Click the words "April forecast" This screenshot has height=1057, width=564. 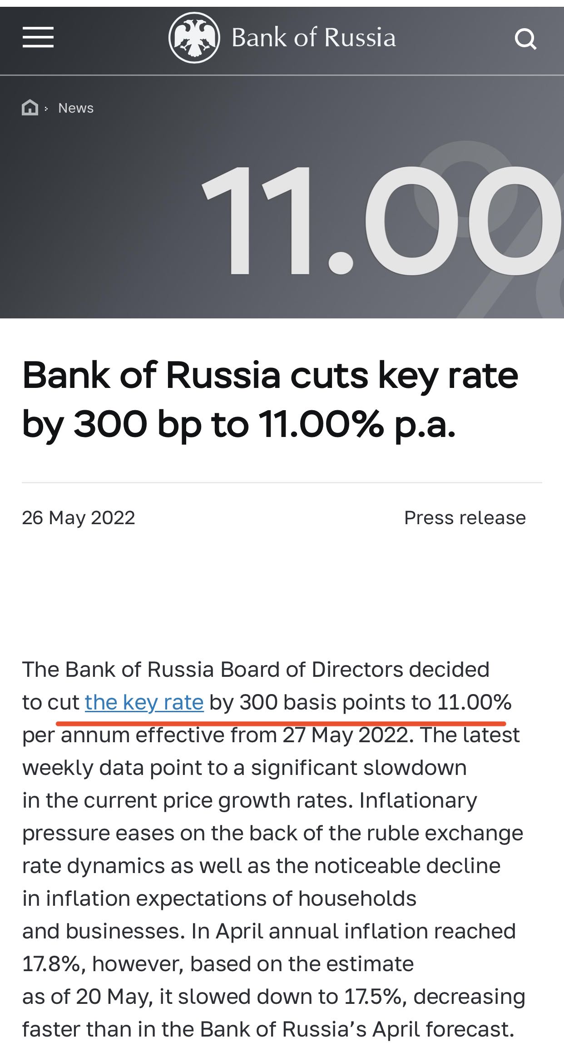pos(443,1029)
